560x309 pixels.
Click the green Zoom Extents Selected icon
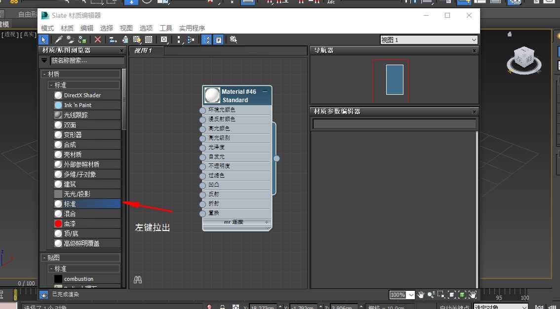click(462, 295)
